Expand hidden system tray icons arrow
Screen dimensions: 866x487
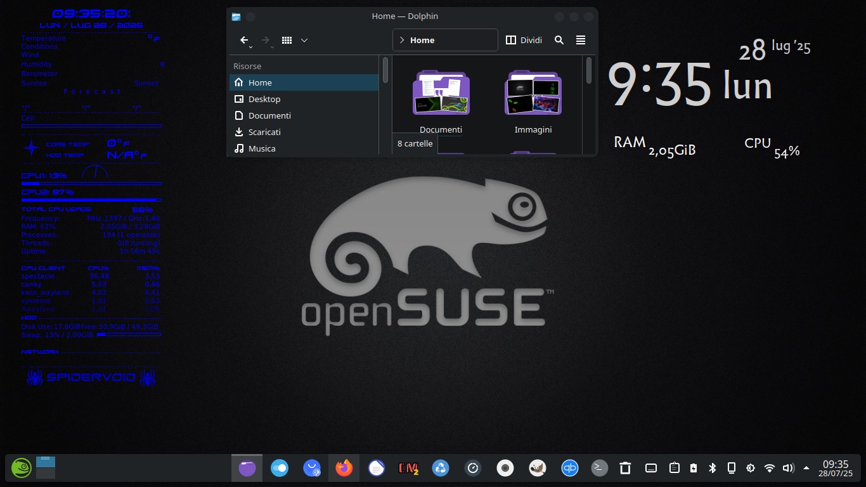806,468
